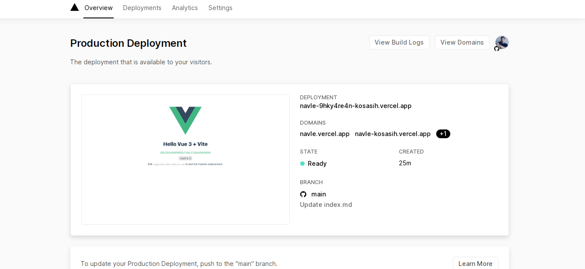585x269 pixels.
Task: Open the Update index.md commit message
Action: [326, 205]
